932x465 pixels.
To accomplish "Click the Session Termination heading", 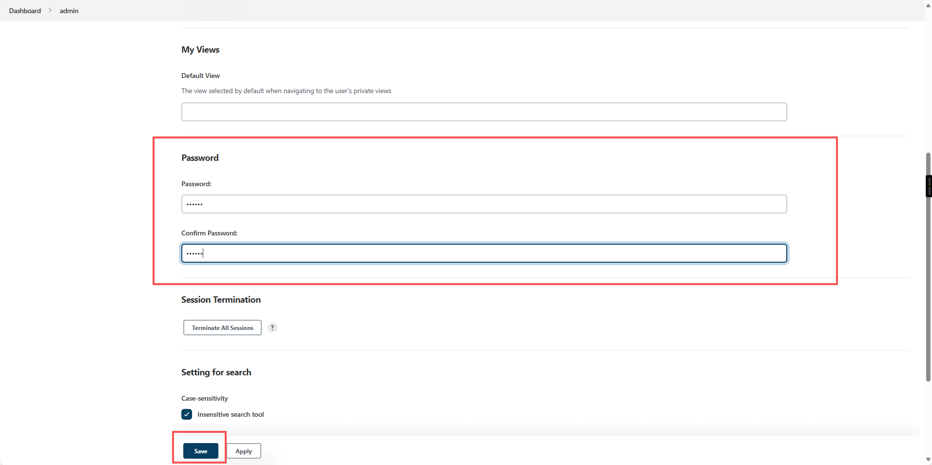I will point(221,300).
